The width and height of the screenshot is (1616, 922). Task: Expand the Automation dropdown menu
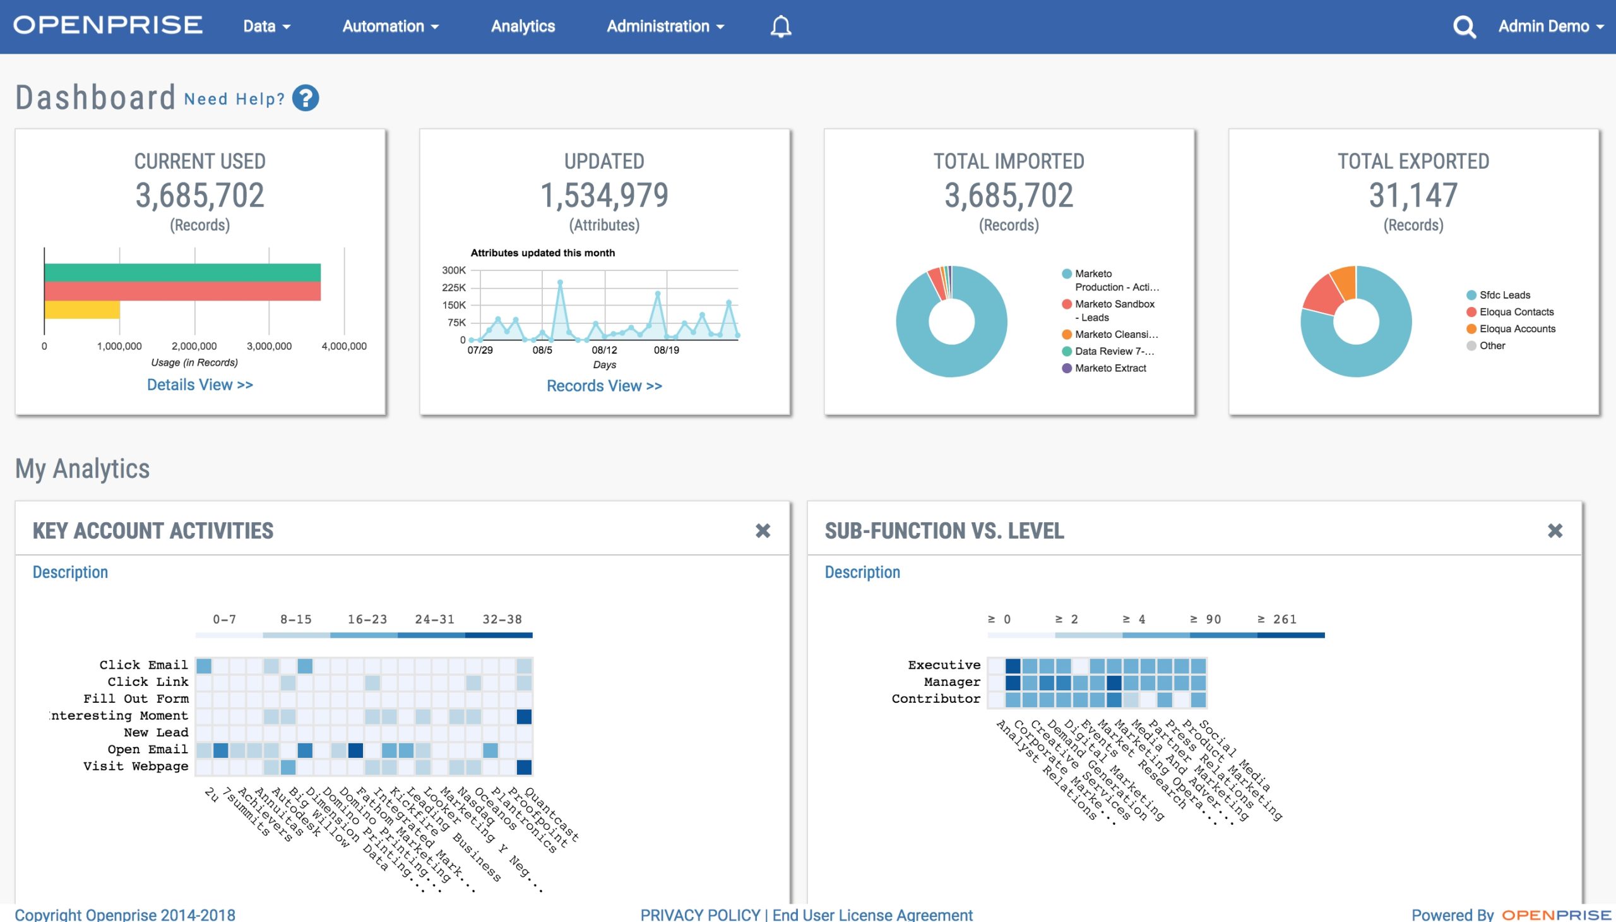391,25
